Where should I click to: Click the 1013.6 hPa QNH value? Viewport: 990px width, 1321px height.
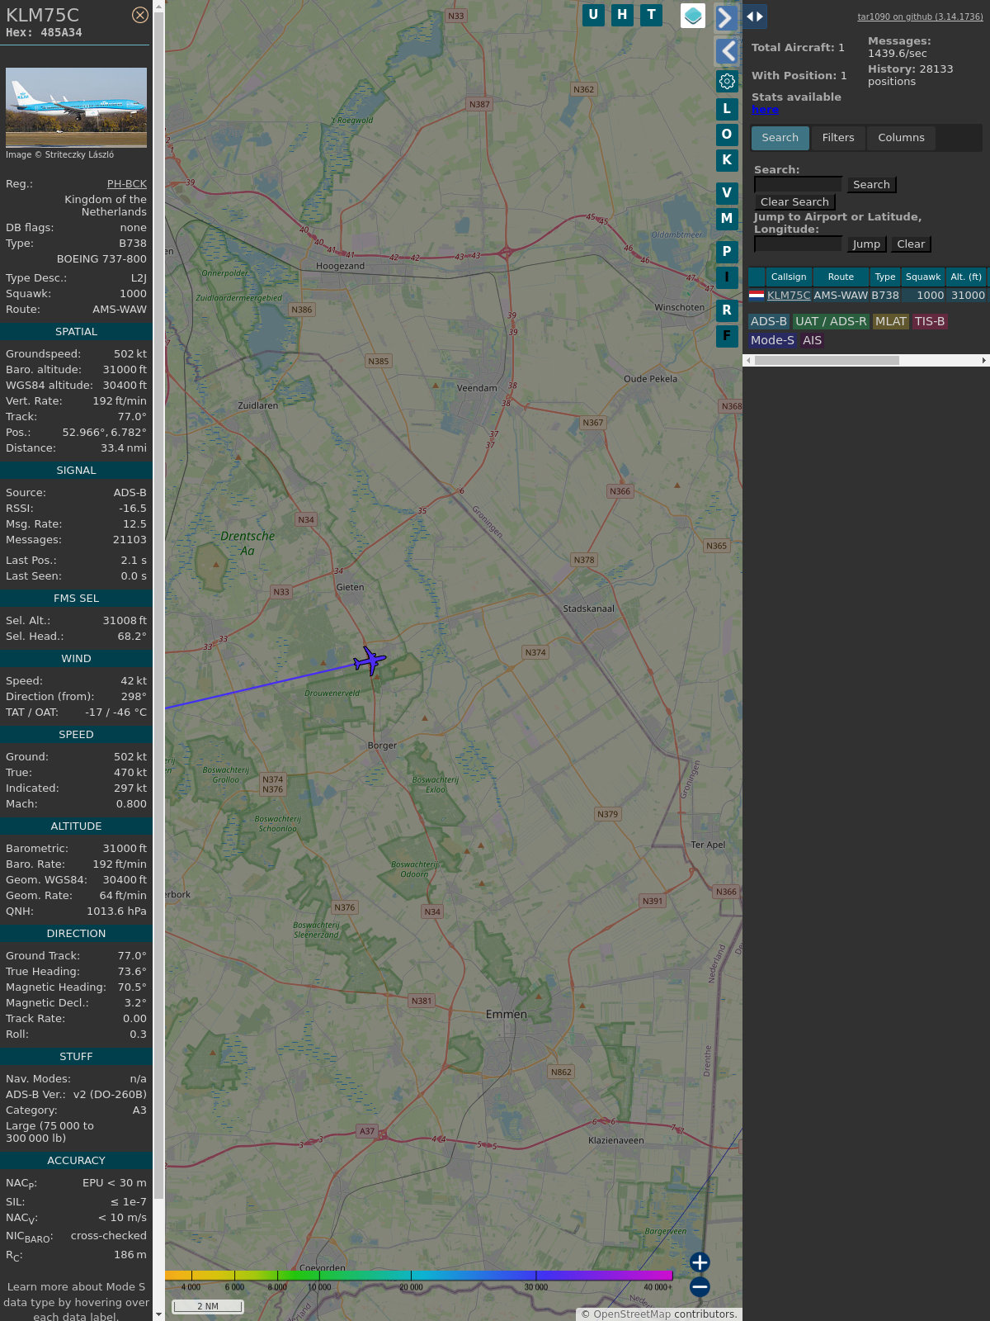pos(116,911)
